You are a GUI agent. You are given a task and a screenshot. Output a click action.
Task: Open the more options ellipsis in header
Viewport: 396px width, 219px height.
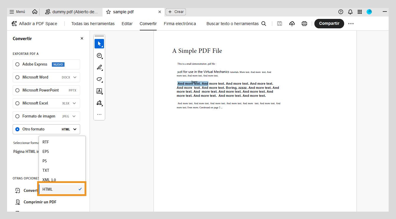(351, 24)
